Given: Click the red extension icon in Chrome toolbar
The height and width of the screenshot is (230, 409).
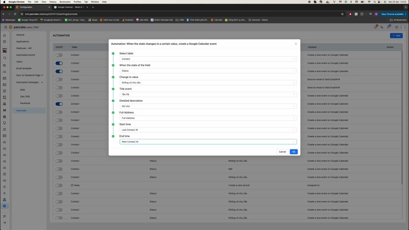Looking at the screenshot, I should (351, 14).
